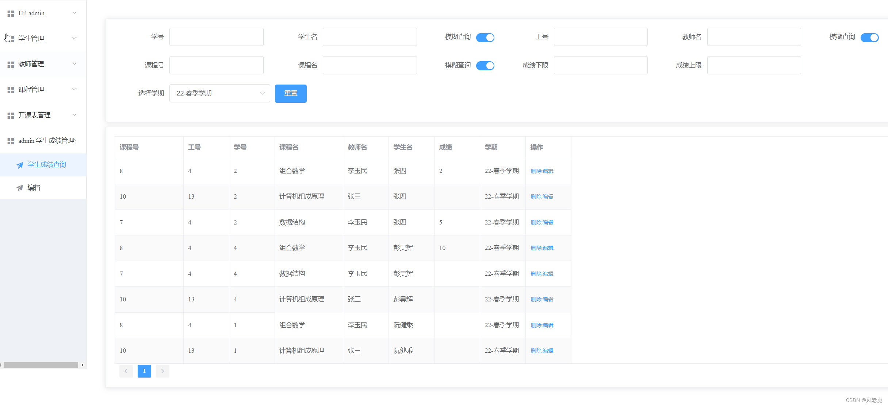Toggle 模糊查询 switch next to 教师名 field
888x406 pixels.
[x=870, y=38]
